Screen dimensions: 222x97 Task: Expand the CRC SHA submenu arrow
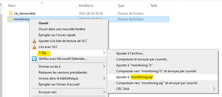click(x=214, y=89)
